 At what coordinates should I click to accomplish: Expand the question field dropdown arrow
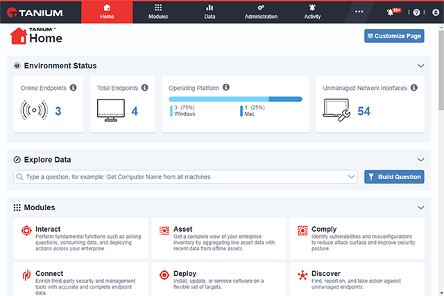(x=351, y=177)
